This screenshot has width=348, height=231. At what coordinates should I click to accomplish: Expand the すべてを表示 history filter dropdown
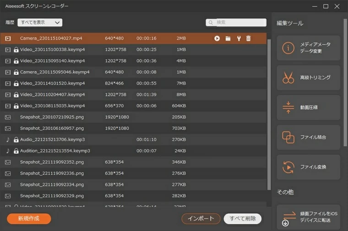40,22
